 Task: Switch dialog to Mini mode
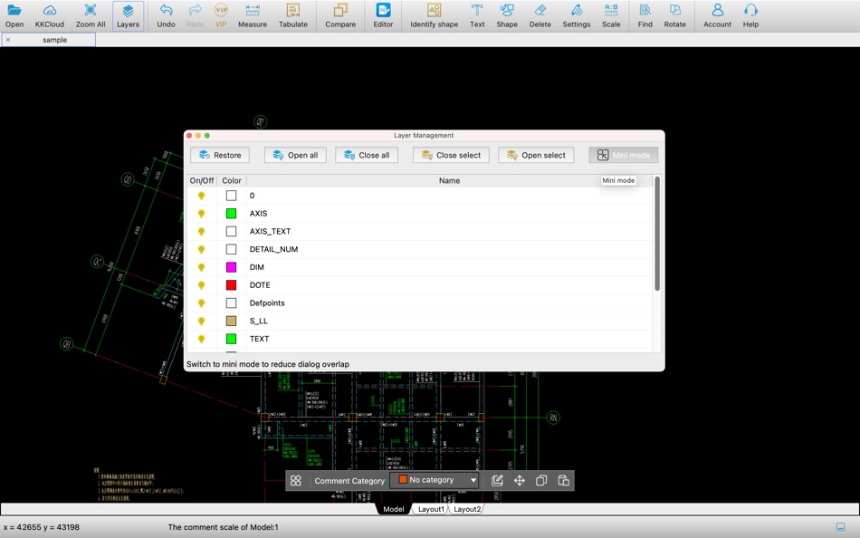pos(623,155)
